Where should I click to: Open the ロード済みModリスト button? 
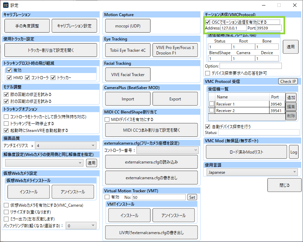click(x=246, y=152)
